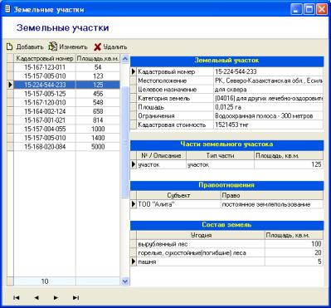Image resolution: width=331 pixels, height=308 pixels.
Task: Click Право column header
Action: tap(272, 195)
